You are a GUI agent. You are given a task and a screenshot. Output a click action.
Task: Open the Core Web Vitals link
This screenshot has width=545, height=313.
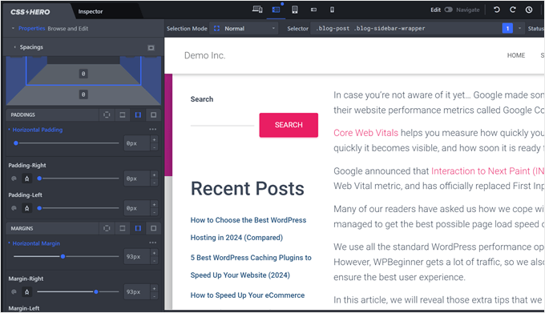coord(365,133)
